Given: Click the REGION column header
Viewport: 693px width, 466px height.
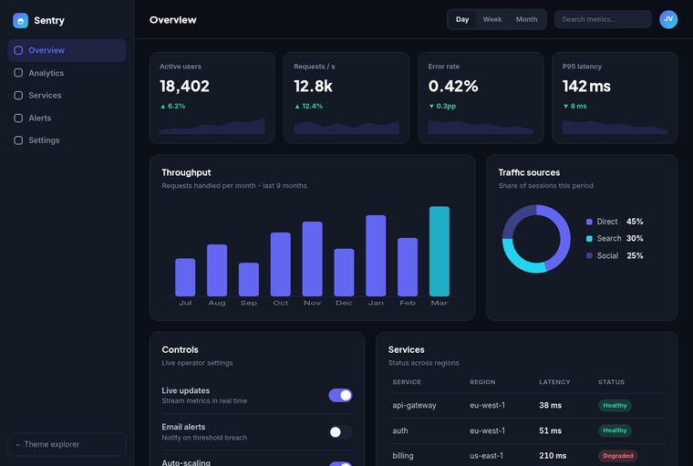Looking at the screenshot, I should [482, 382].
